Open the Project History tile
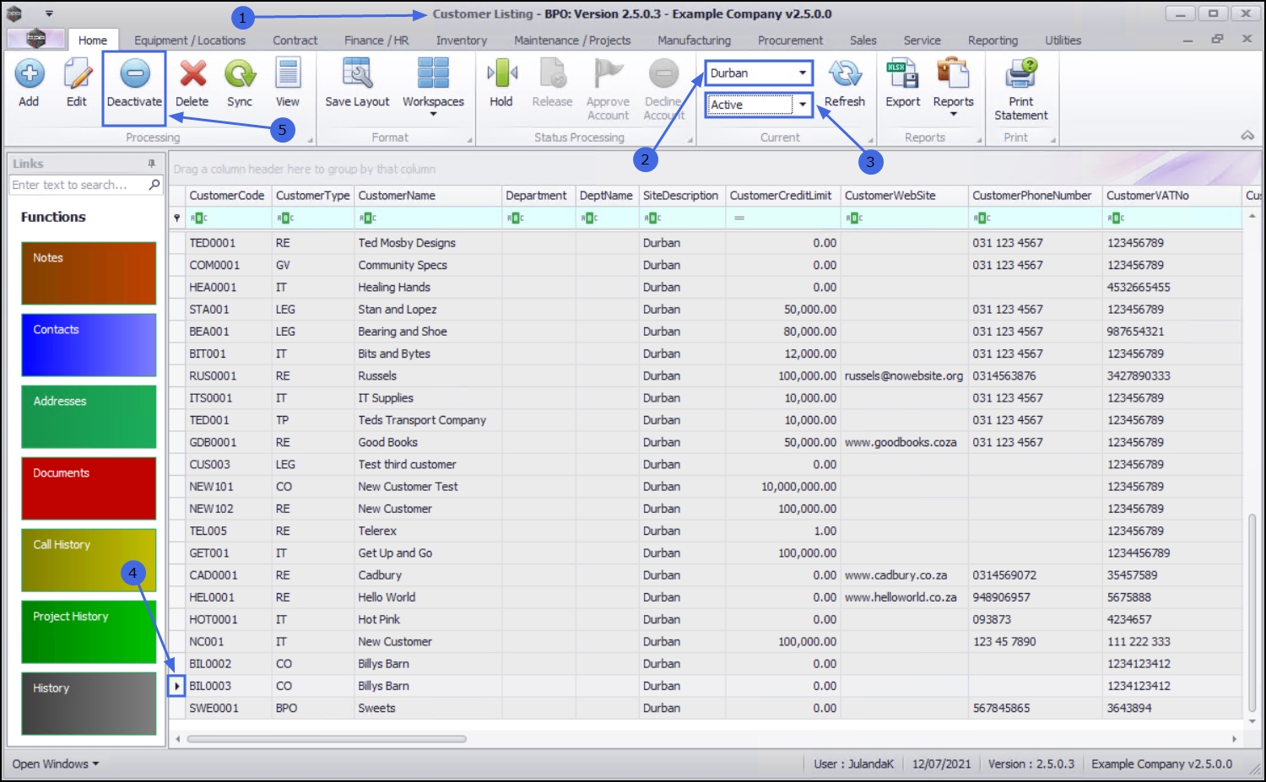 coord(89,632)
